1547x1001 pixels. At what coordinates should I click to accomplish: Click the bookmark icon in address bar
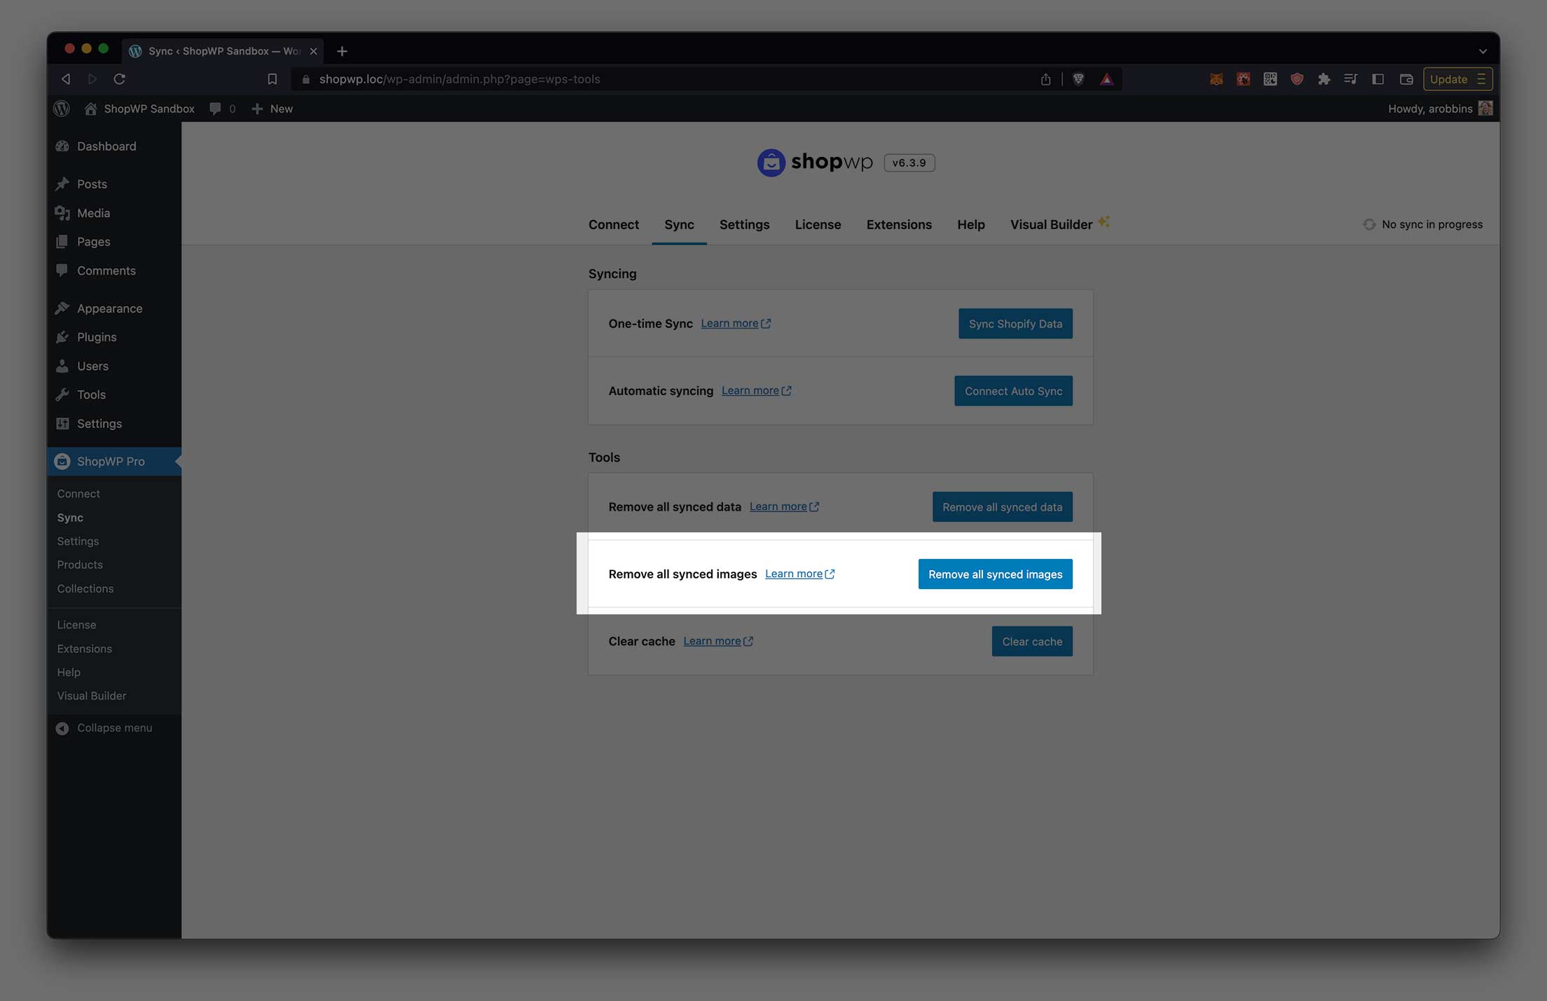pyautogui.click(x=273, y=79)
